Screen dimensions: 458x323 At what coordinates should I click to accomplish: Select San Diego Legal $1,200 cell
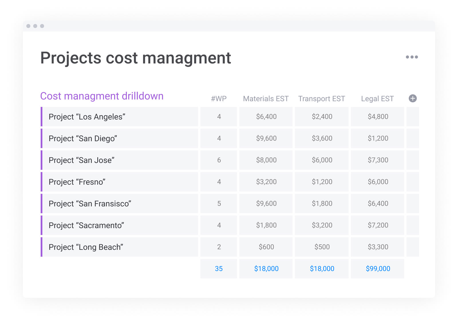(378, 138)
